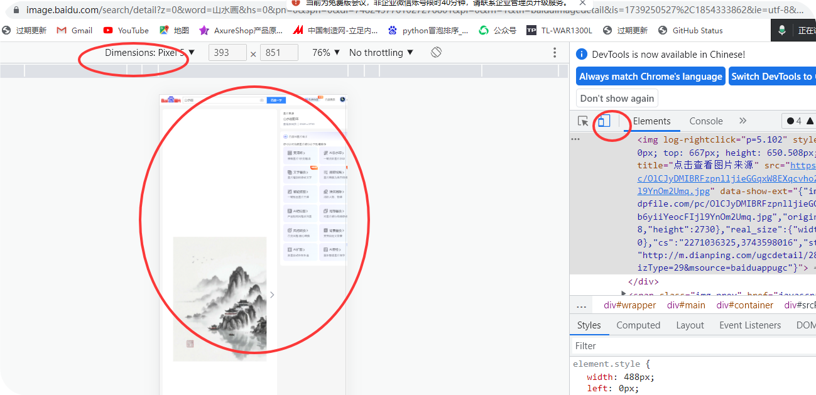The width and height of the screenshot is (816, 395).
Task: Click the 智能抠图 AI tool card
Action: point(300,194)
